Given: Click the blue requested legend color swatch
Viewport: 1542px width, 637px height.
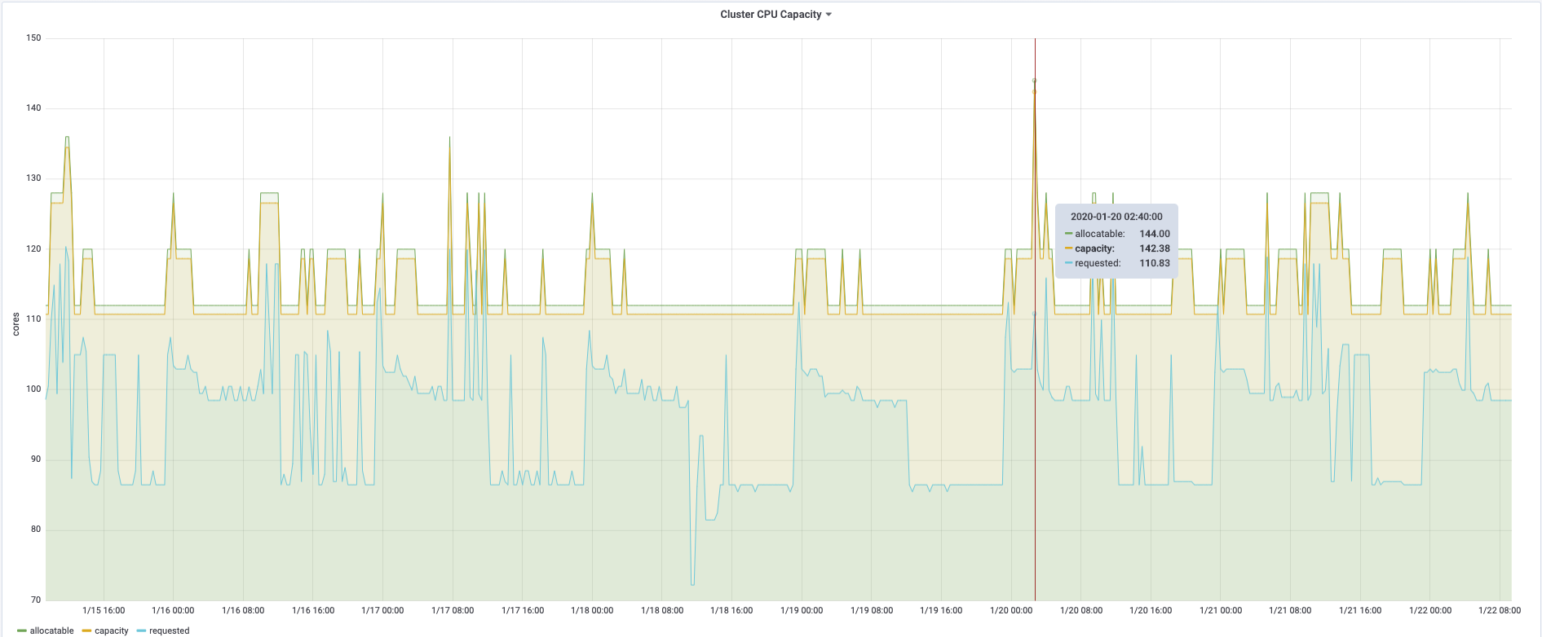Looking at the screenshot, I should click(141, 631).
